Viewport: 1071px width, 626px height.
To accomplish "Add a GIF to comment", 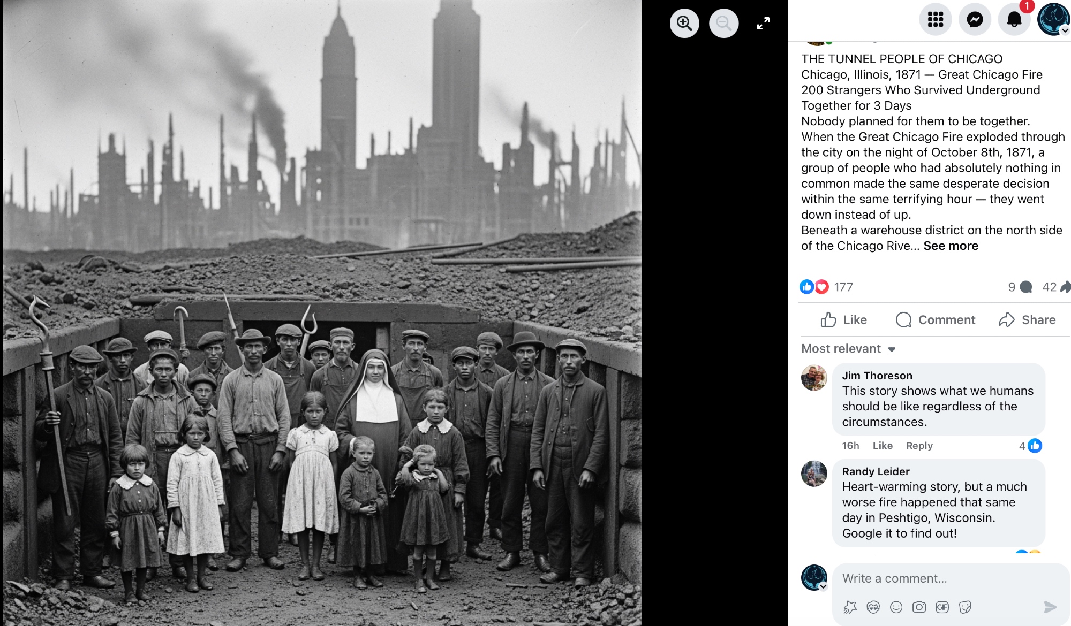I will (x=942, y=607).
